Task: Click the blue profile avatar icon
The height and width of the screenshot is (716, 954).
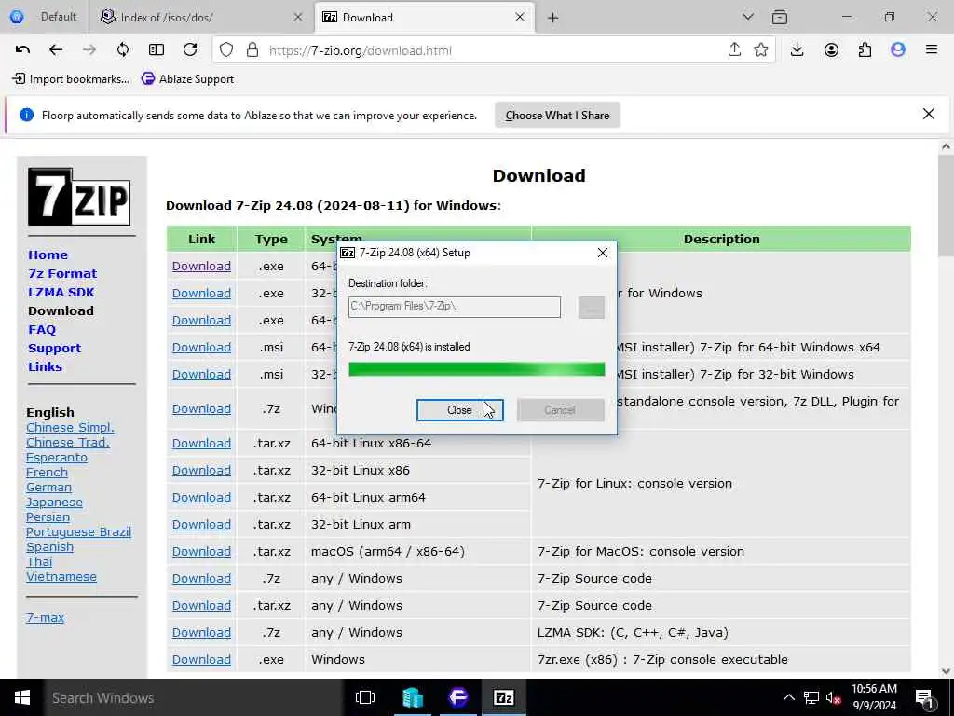Action: (x=898, y=50)
